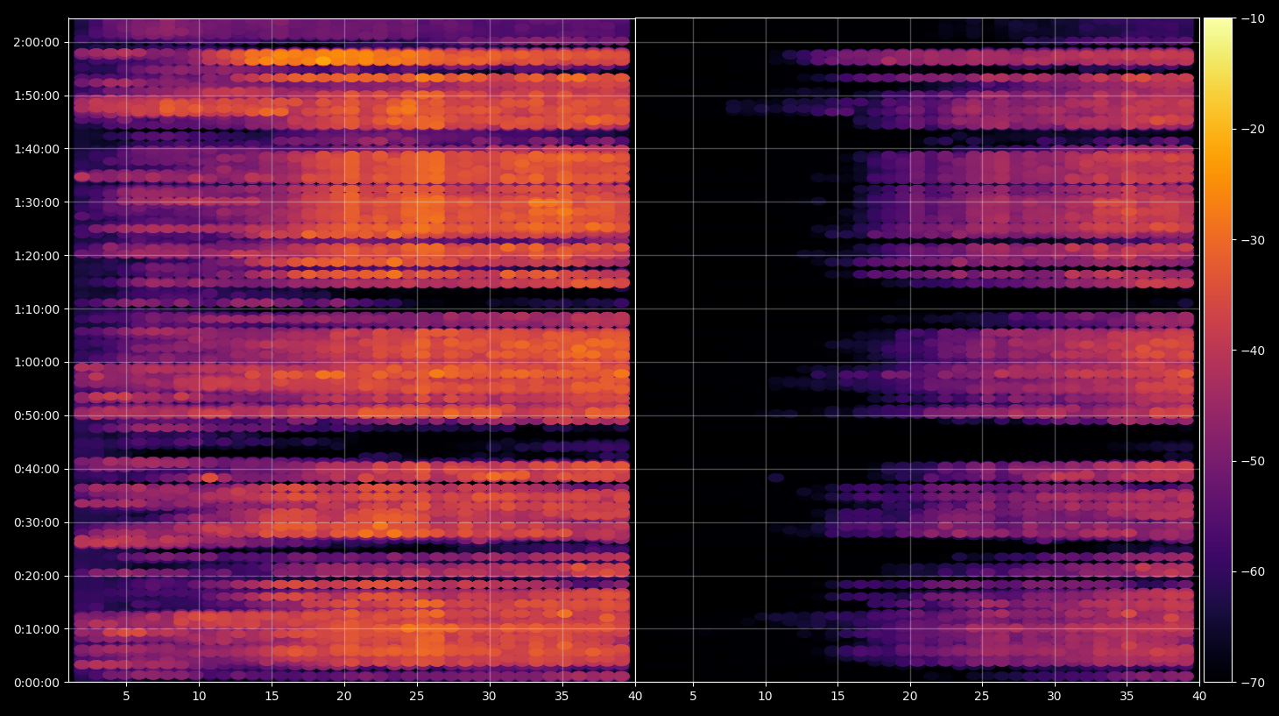This screenshot has width=1279, height=716.
Task: Select the −20 colorbar label
Action: tap(1254, 129)
